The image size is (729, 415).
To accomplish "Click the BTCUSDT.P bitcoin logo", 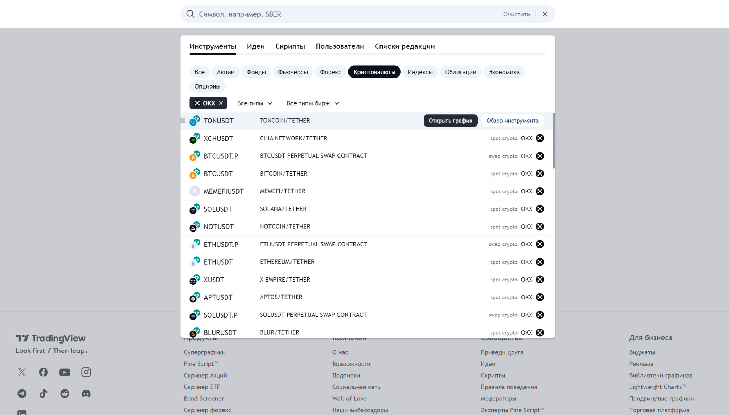I will click(194, 156).
